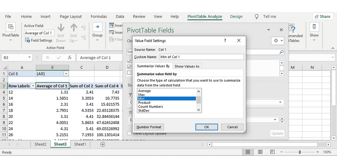Click the Group arrow icon in ribbon
This screenshot has height=168, width=337.
tap(98, 27)
